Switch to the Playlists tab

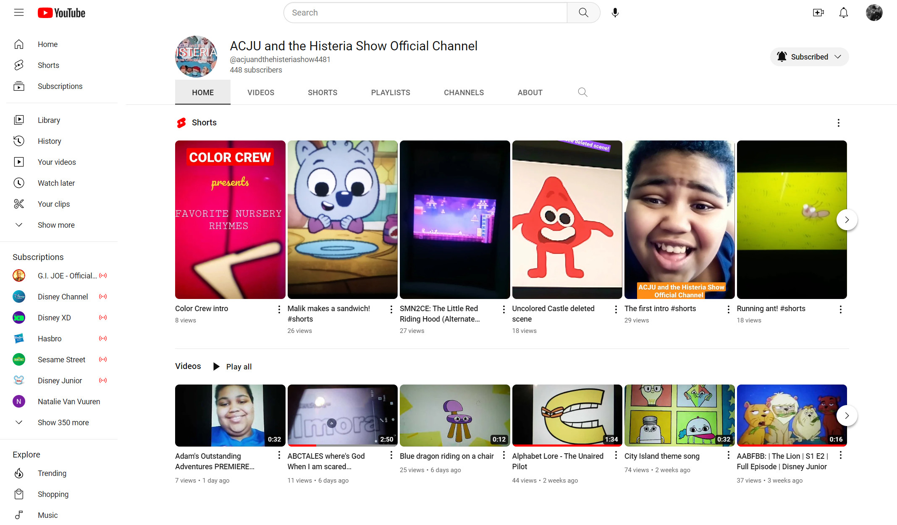coord(390,93)
